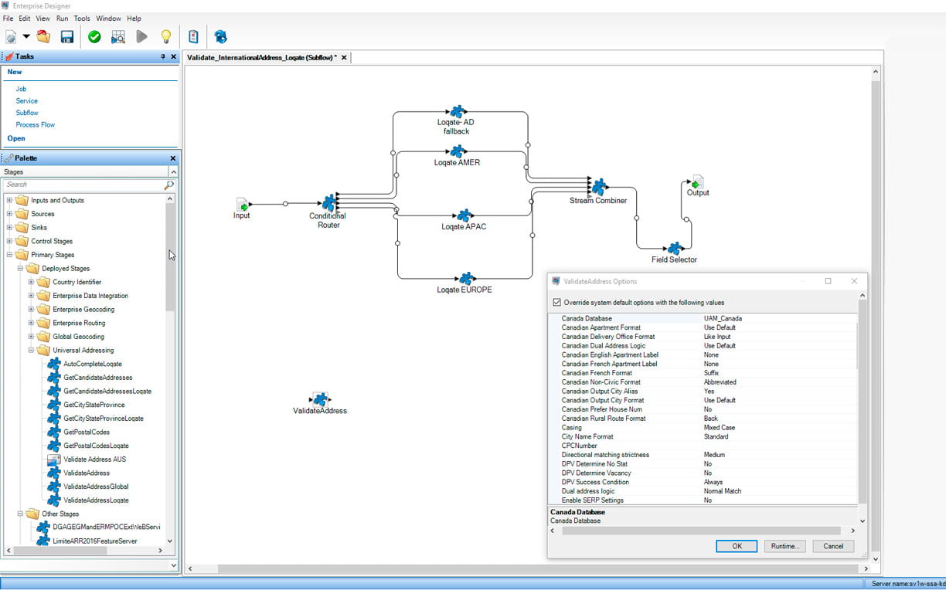
Task: Select the Output stage on the canvas
Action: [x=697, y=182]
